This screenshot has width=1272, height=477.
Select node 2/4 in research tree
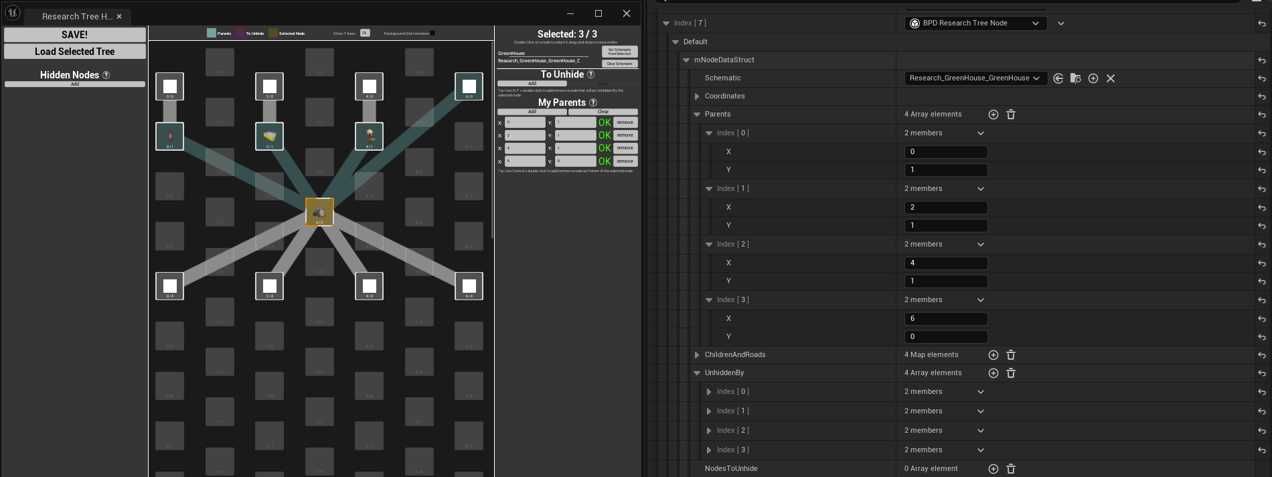point(270,286)
